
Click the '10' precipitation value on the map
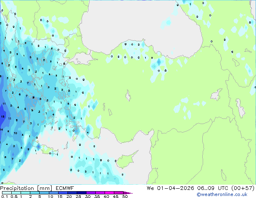pos(15,133)
